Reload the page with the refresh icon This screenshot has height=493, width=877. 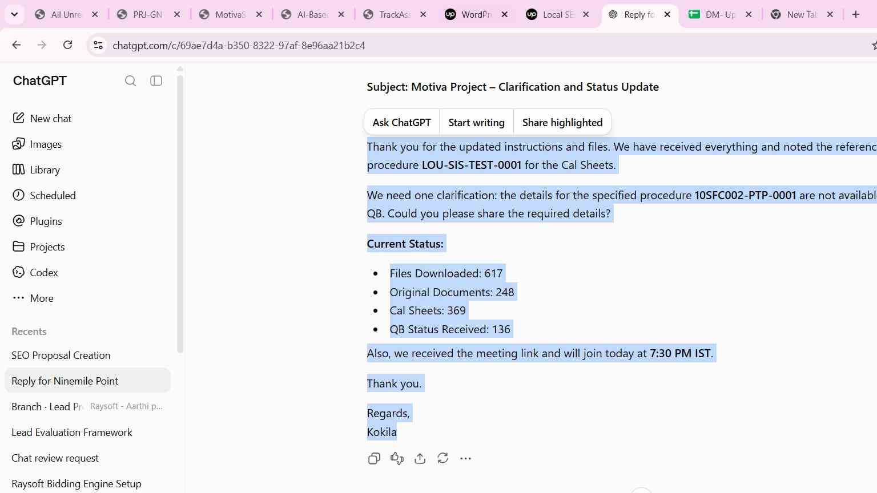click(67, 45)
